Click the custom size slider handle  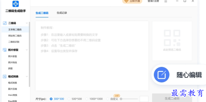pyautogui.click(x=121, y=99)
